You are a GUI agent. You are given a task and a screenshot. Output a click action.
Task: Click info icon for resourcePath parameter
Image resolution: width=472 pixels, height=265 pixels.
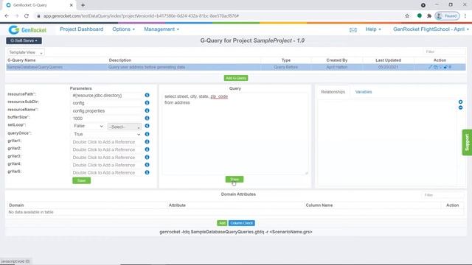click(x=147, y=95)
